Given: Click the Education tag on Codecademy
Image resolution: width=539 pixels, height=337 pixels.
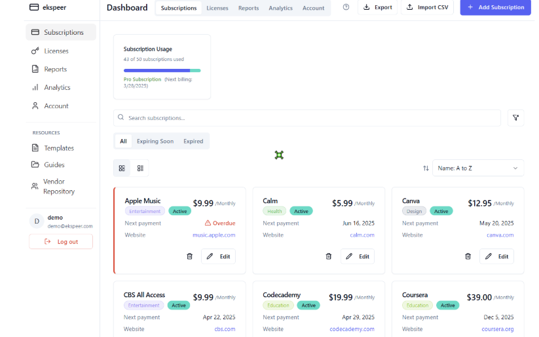Looking at the screenshot, I should [x=278, y=306].
